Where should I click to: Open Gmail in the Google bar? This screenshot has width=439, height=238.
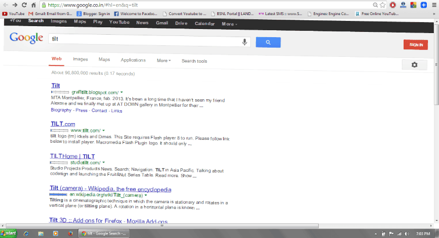point(162,23)
